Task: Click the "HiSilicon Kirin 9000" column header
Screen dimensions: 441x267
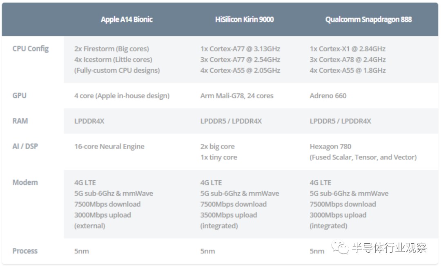Action: (x=245, y=20)
